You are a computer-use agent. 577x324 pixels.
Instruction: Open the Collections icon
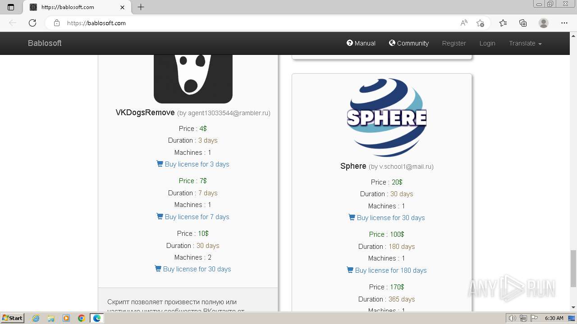coord(523,23)
